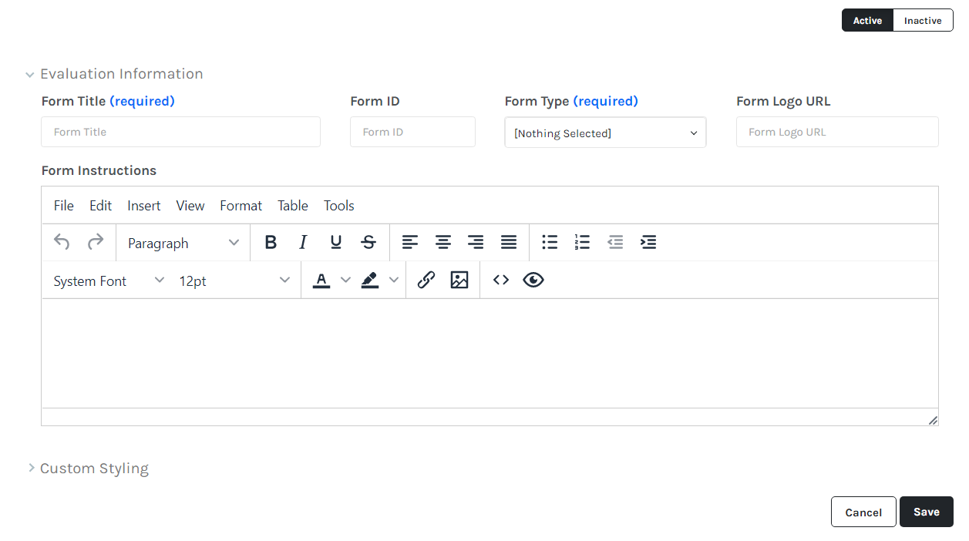The image size is (969, 541).
Task: Center align the text
Action: pyautogui.click(x=443, y=243)
